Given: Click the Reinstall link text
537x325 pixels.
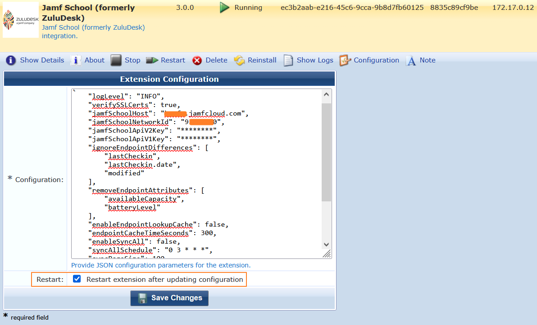Looking at the screenshot, I should (262, 60).
